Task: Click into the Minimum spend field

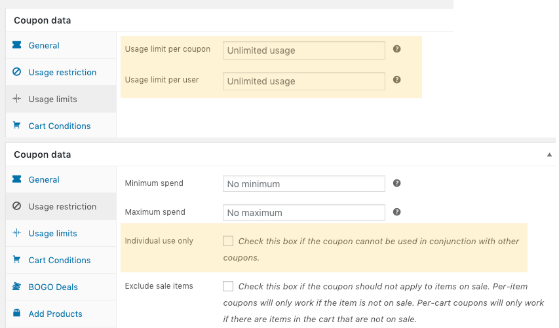Action: coord(303,184)
